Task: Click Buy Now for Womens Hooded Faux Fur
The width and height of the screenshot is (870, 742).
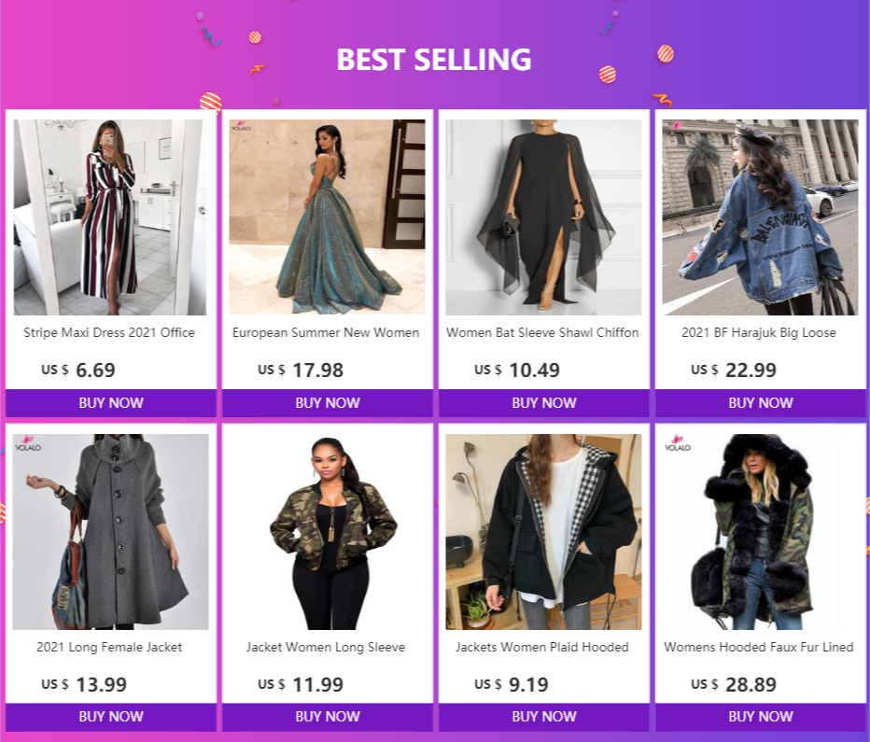Action: tap(760, 717)
